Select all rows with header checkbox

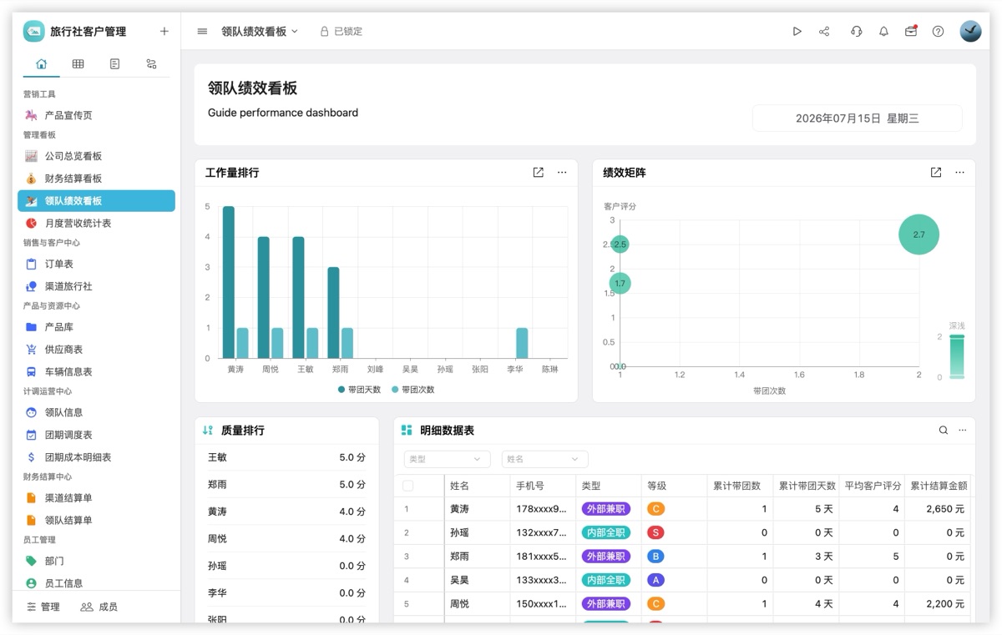(x=407, y=486)
